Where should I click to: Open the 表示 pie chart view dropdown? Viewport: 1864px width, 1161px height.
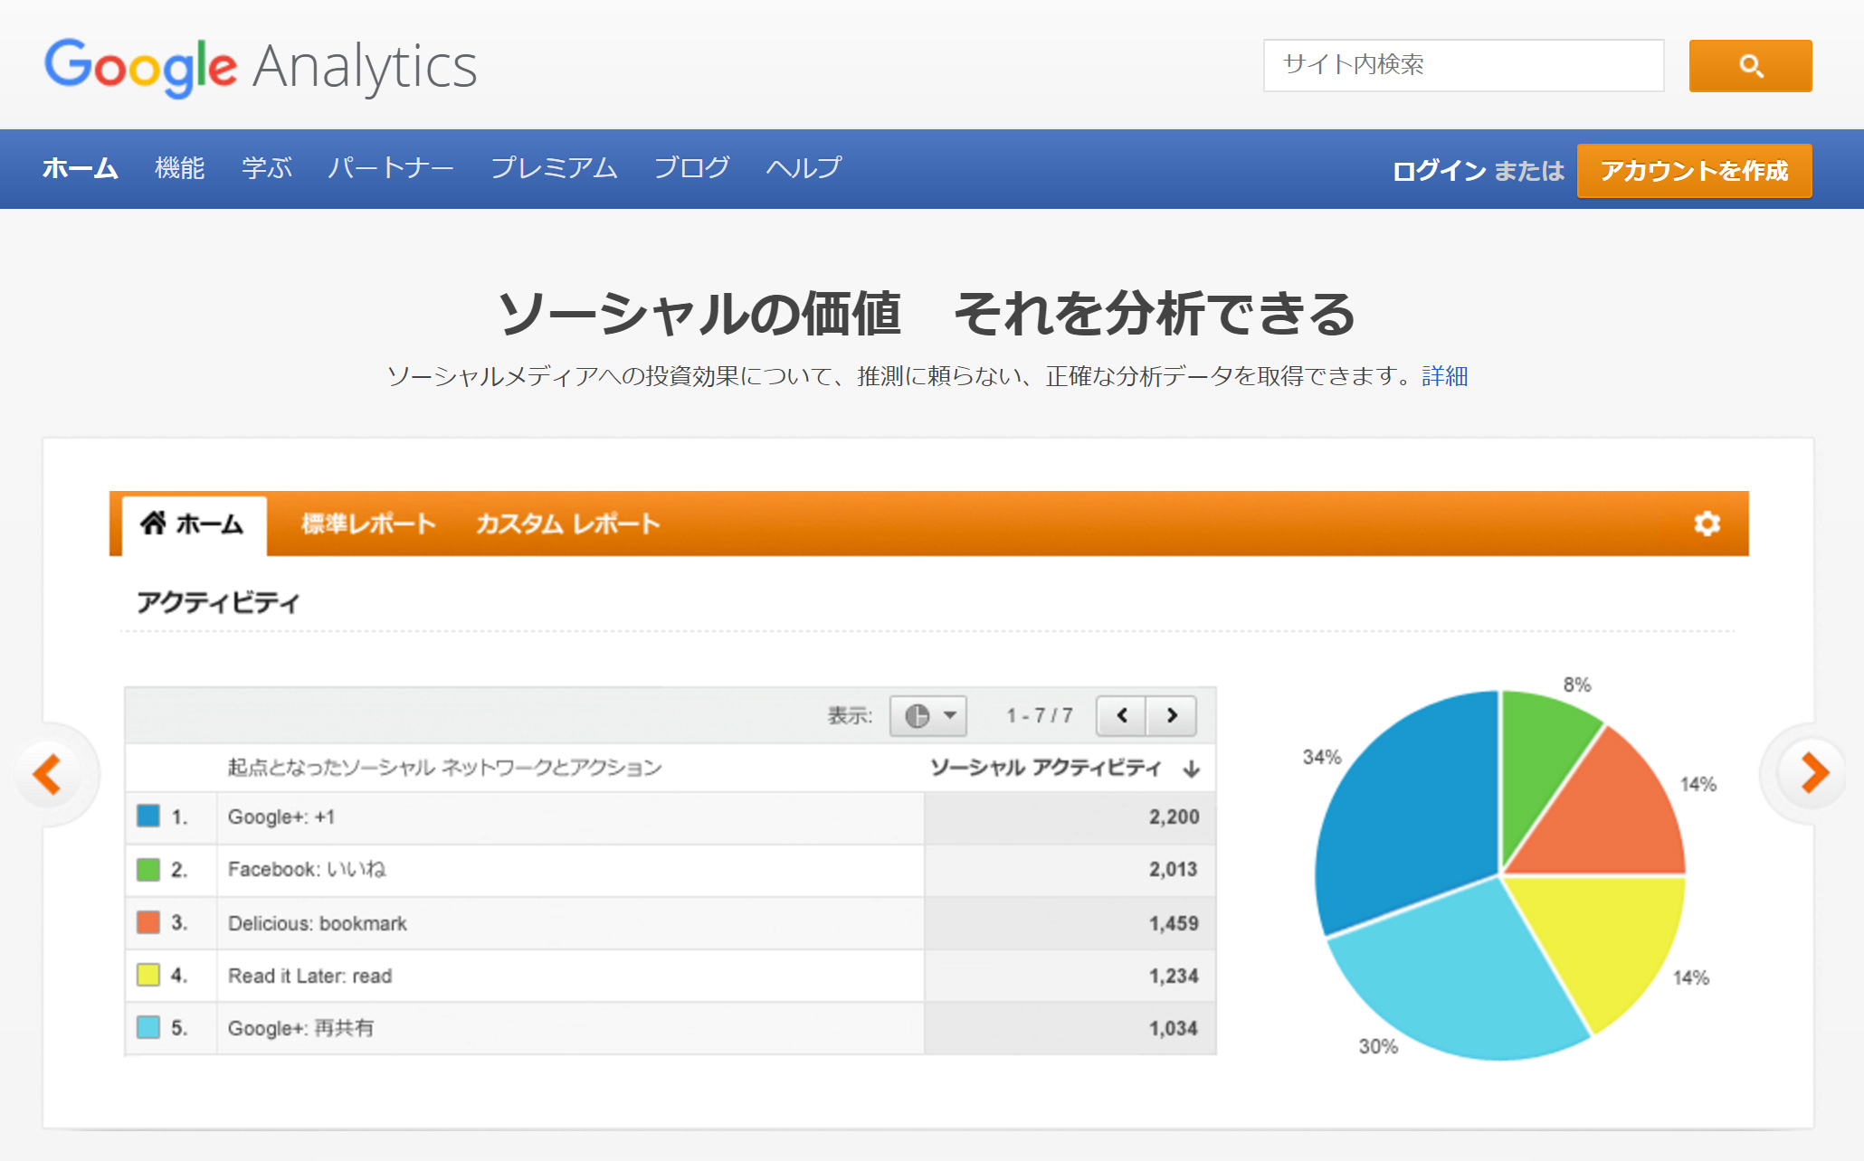(927, 716)
